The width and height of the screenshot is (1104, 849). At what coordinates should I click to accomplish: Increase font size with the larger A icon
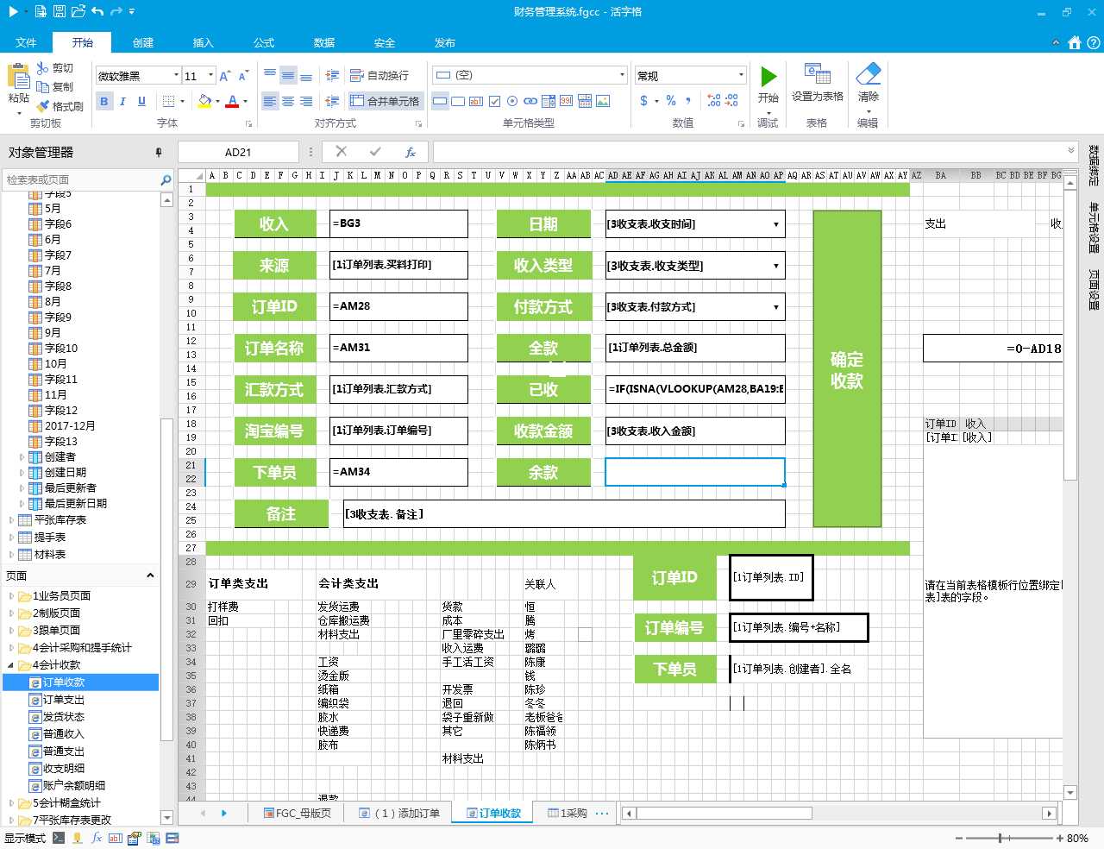coord(224,76)
